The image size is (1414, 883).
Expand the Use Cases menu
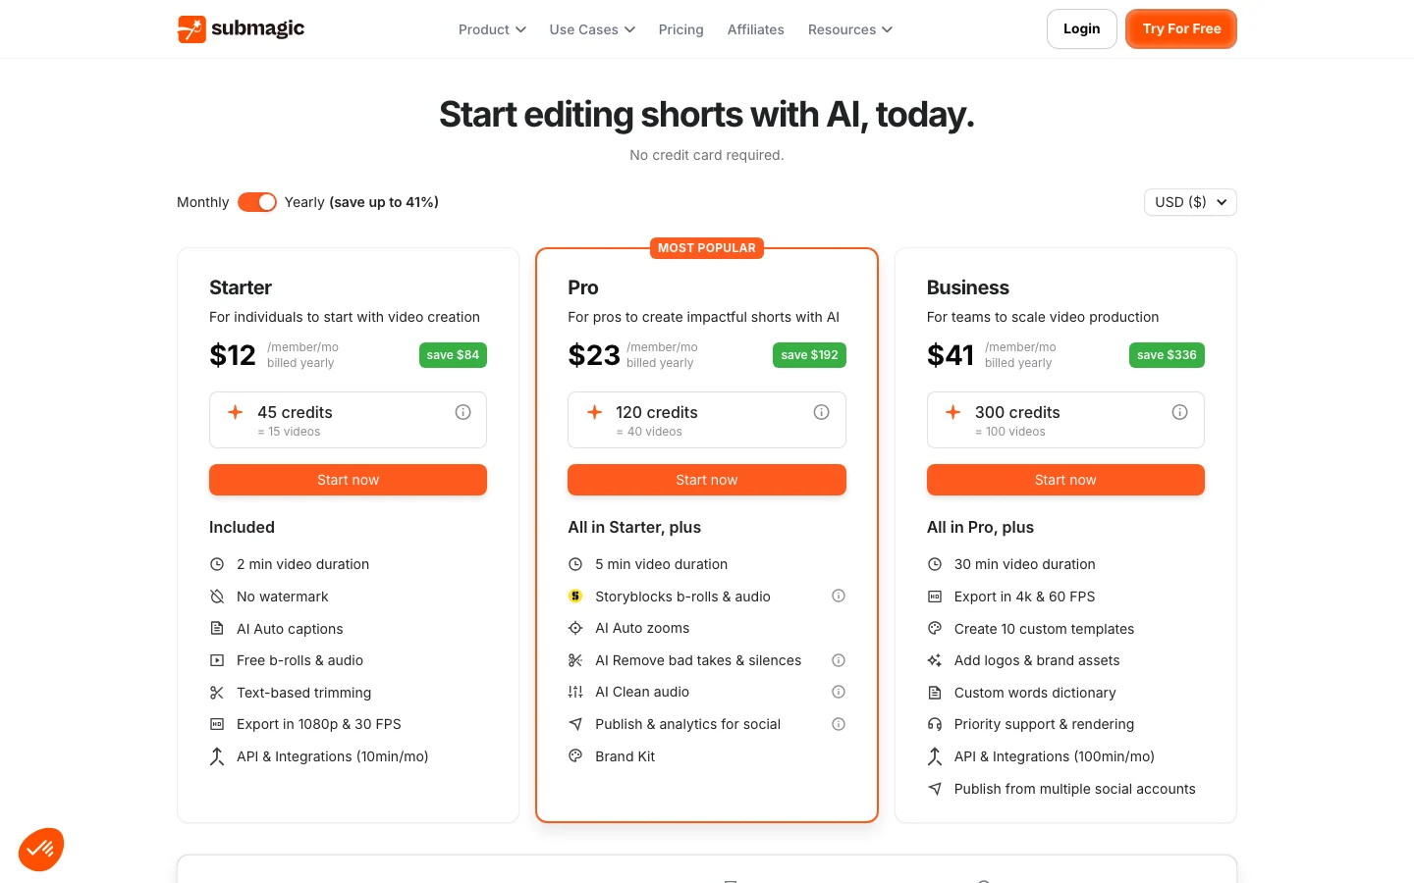[592, 29]
